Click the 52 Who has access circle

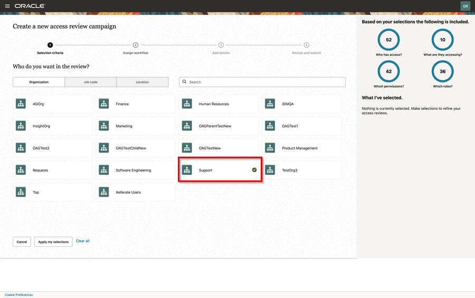click(388, 40)
